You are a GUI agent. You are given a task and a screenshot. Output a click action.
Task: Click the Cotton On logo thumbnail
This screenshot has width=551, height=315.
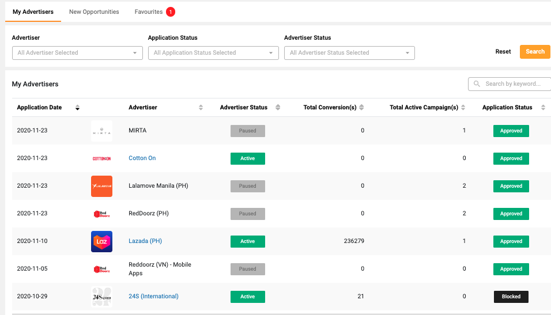[101, 159]
